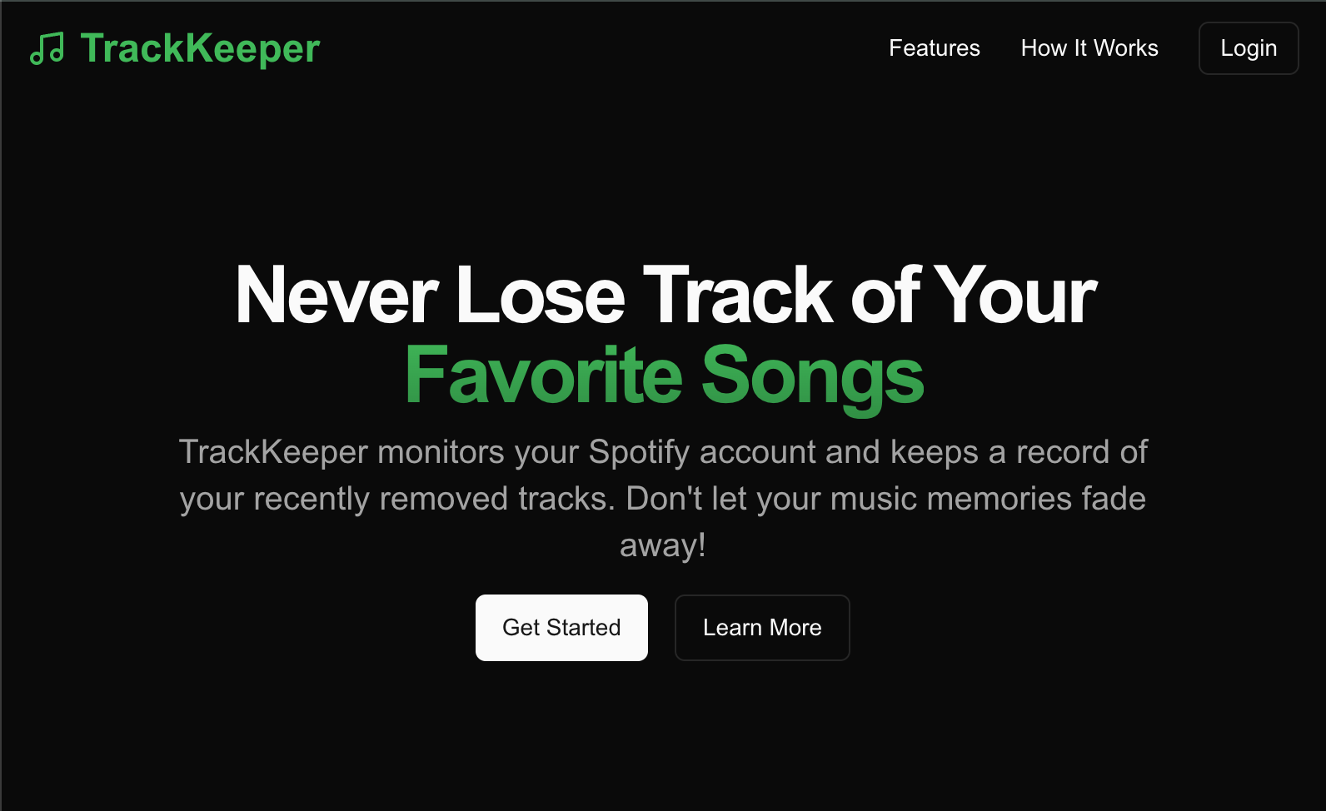Screen dimensions: 1326x811
Task: Click the green Favorite Songs heading
Action: pyautogui.click(x=664, y=376)
